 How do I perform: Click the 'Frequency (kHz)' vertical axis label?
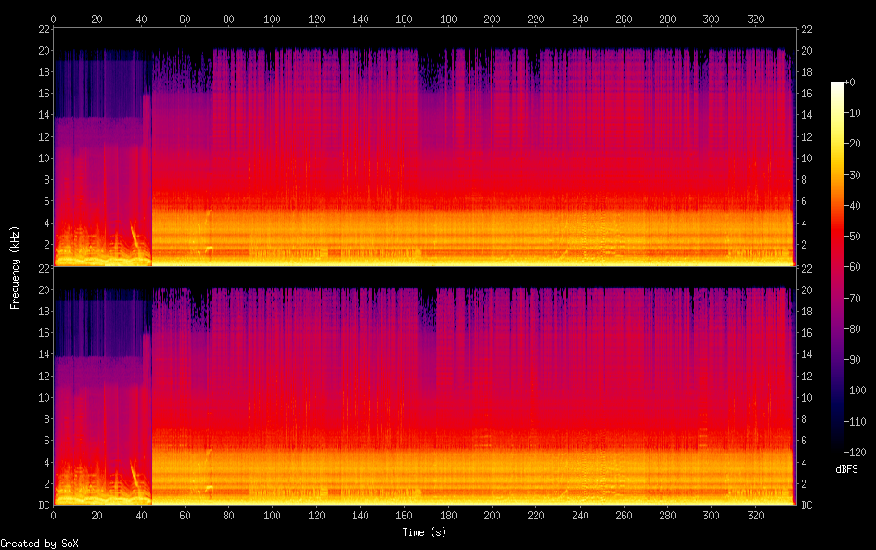tap(15, 266)
